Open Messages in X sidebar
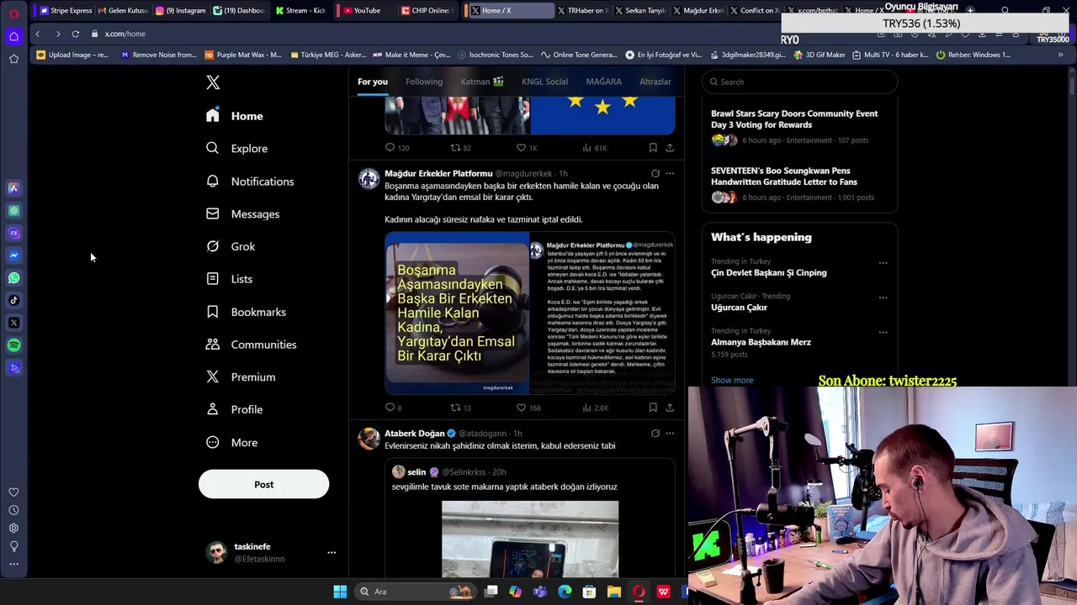The height and width of the screenshot is (605, 1077). click(242, 214)
